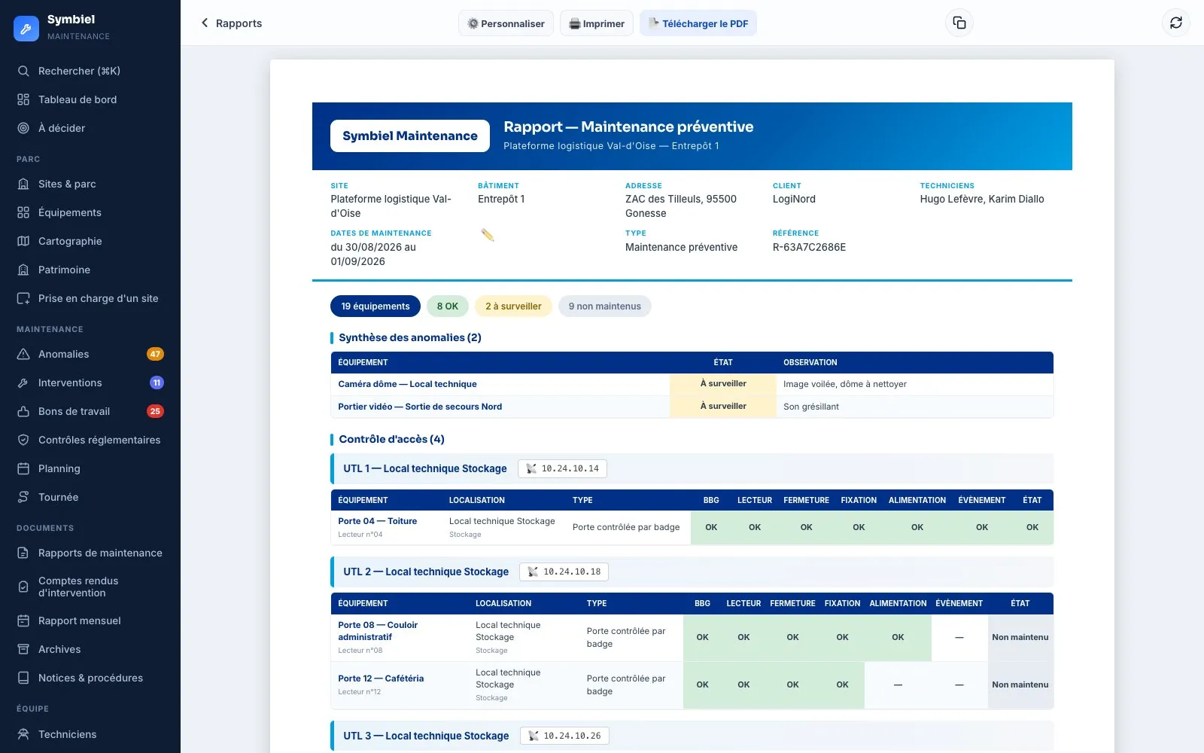Image resolution: width=1204 pixels, height=753 pixels.
Task: Collapse the UTL 2 — Local technique Stockage header
Action: coord(692,572)
